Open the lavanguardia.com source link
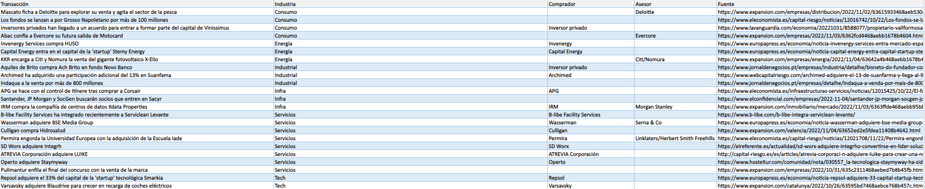Viewport: 925px width, 189px height. point(821,28)
